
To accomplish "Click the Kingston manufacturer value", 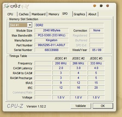I will (x=52, y=40).
